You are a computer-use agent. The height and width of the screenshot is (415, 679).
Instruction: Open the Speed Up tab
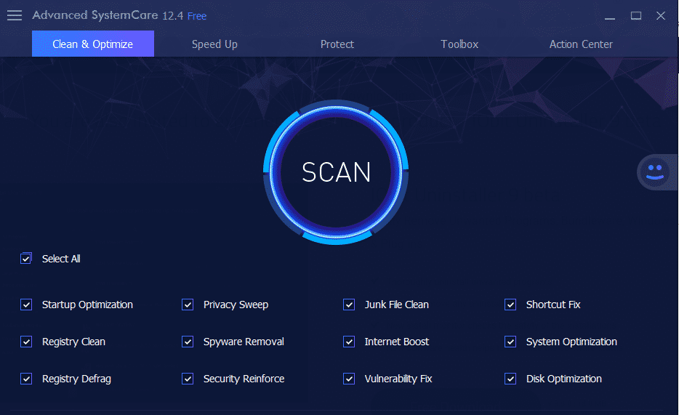pyautogui.click(x=214, y=44)
